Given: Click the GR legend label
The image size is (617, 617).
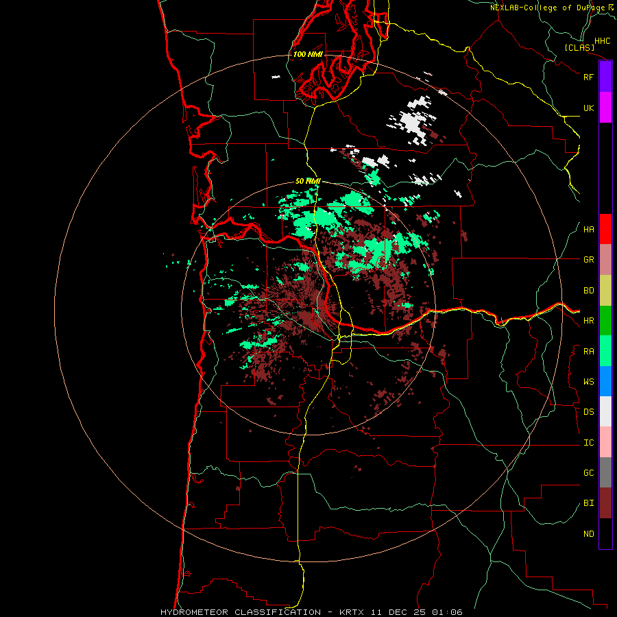Looking at the screenshot, I should (588, 260).
